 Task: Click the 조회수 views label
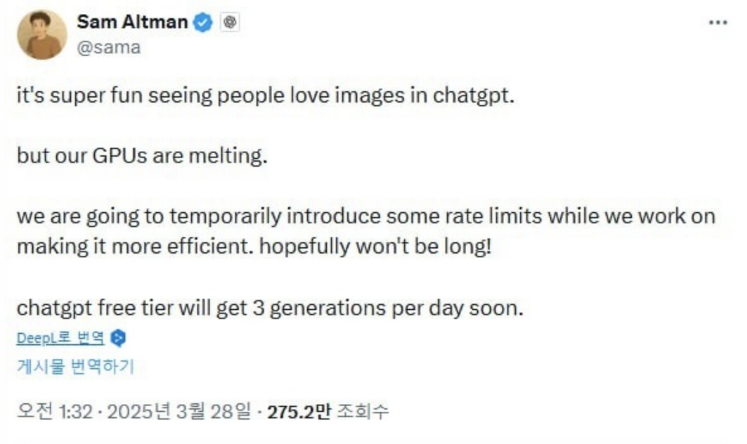click(363, 412)
